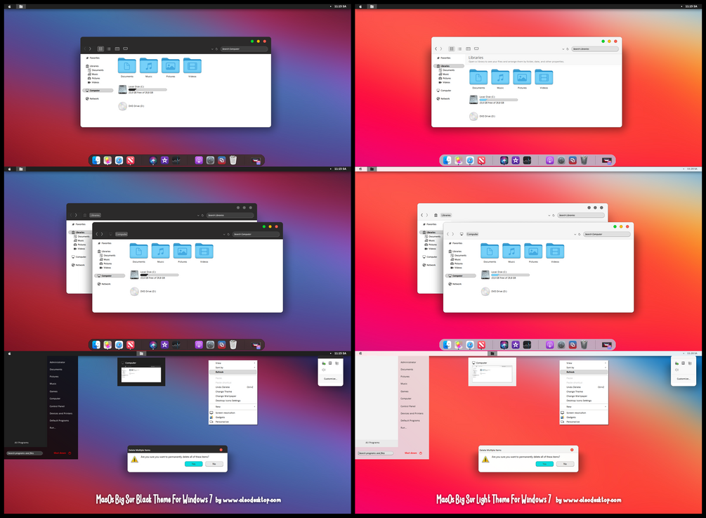Open address dropdown in light view-buttons window
Viewport: 706px width, 518px height.
pyautogui.click(x=563, y=48)
